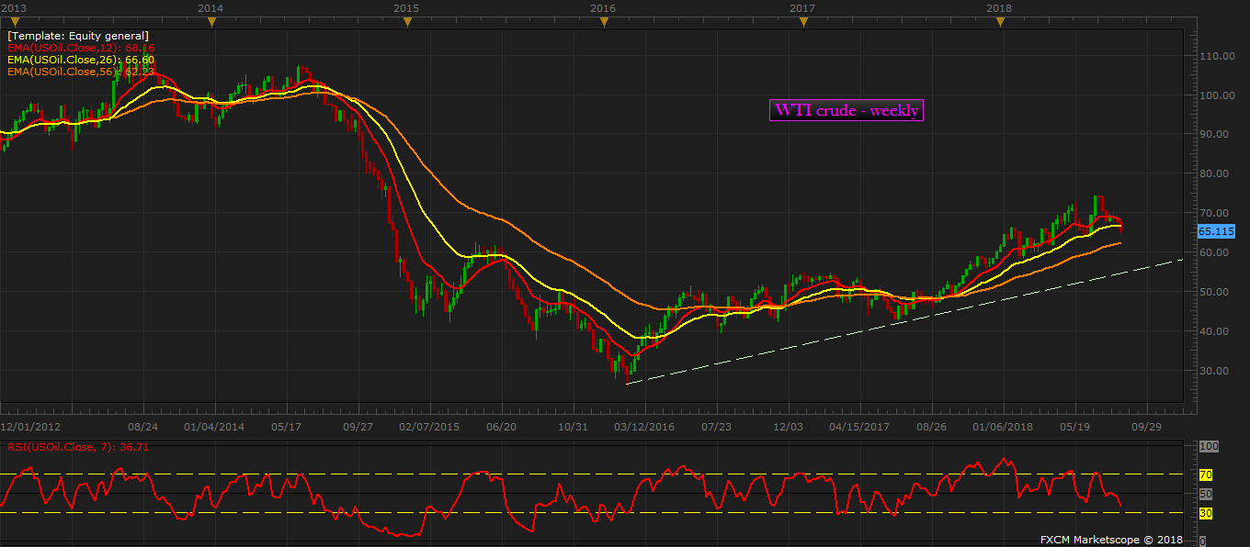
Task: Click the 2016 year marker triangle
Action: 604,22
